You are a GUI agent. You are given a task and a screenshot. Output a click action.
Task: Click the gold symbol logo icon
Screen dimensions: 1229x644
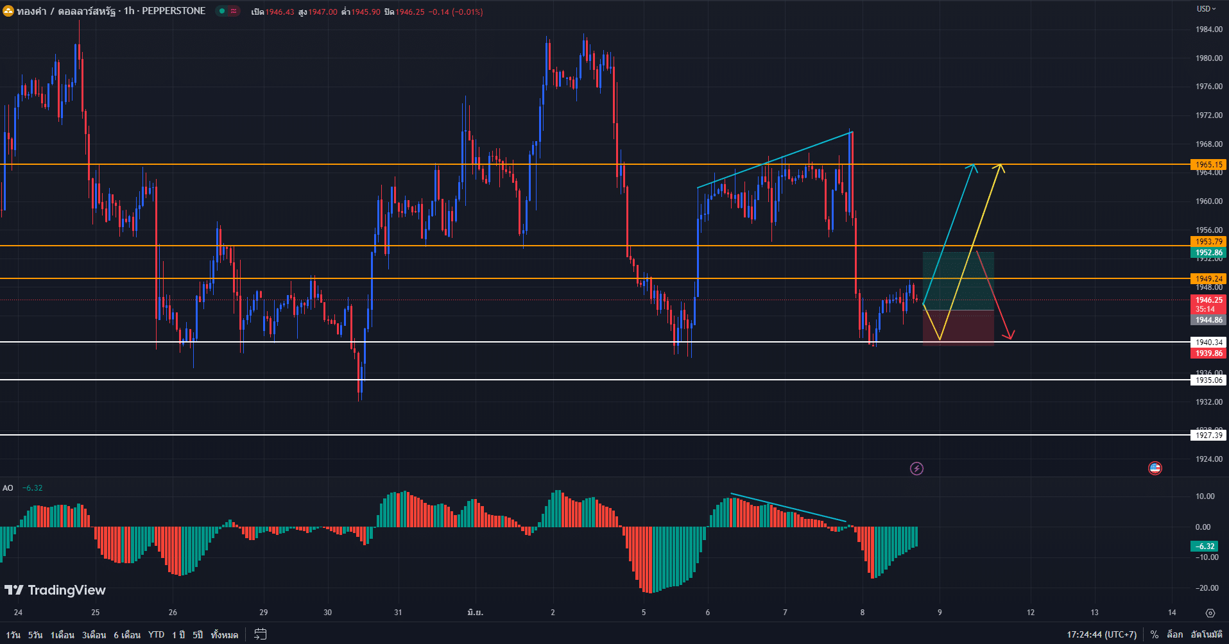(x=8, y=12)
